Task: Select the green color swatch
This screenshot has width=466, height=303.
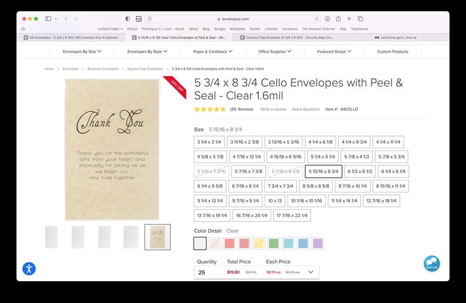Action: [x=274, y=244]
